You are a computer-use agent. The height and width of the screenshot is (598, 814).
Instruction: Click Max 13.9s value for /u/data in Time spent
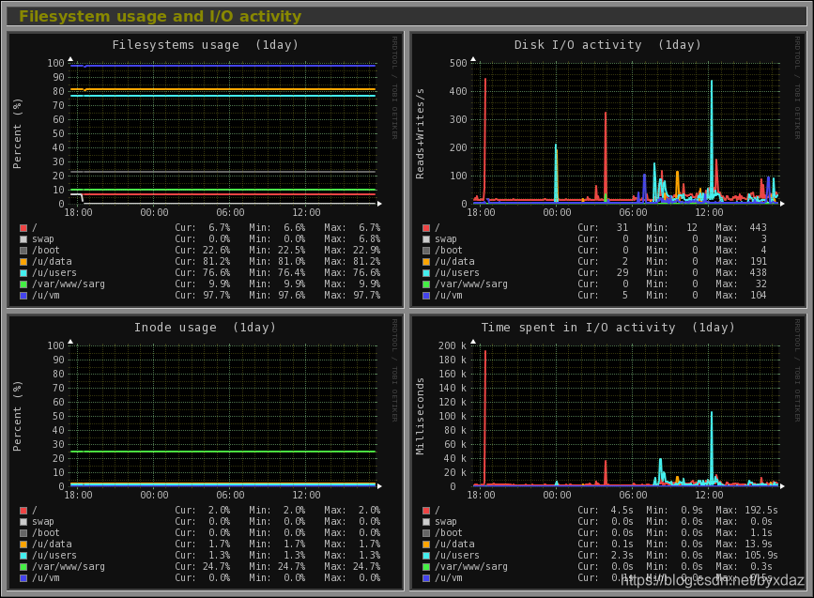[759, 544]
